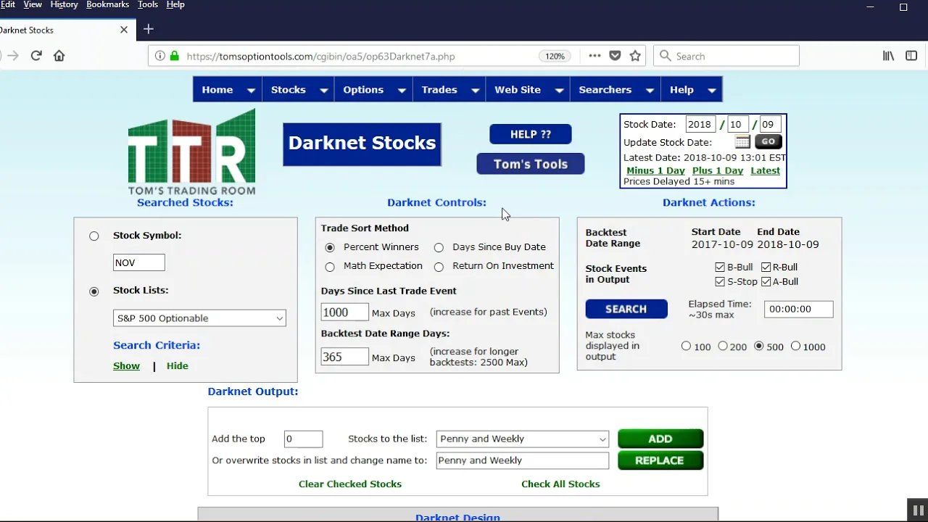The height and width of the screenshot is (522, 928).
Task: Click the Plus 1 Day link
Action: [x=718, y=170]
